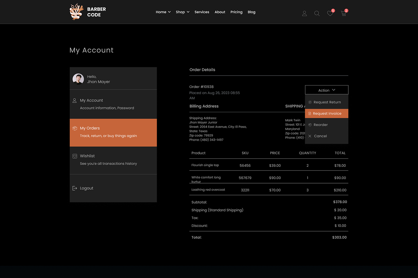418x278 pixels.
Task: Click the $378.00 subtotal amount
Action: point(340,202)
